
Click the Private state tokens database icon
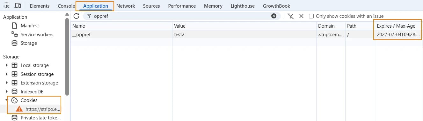[14, 118]
